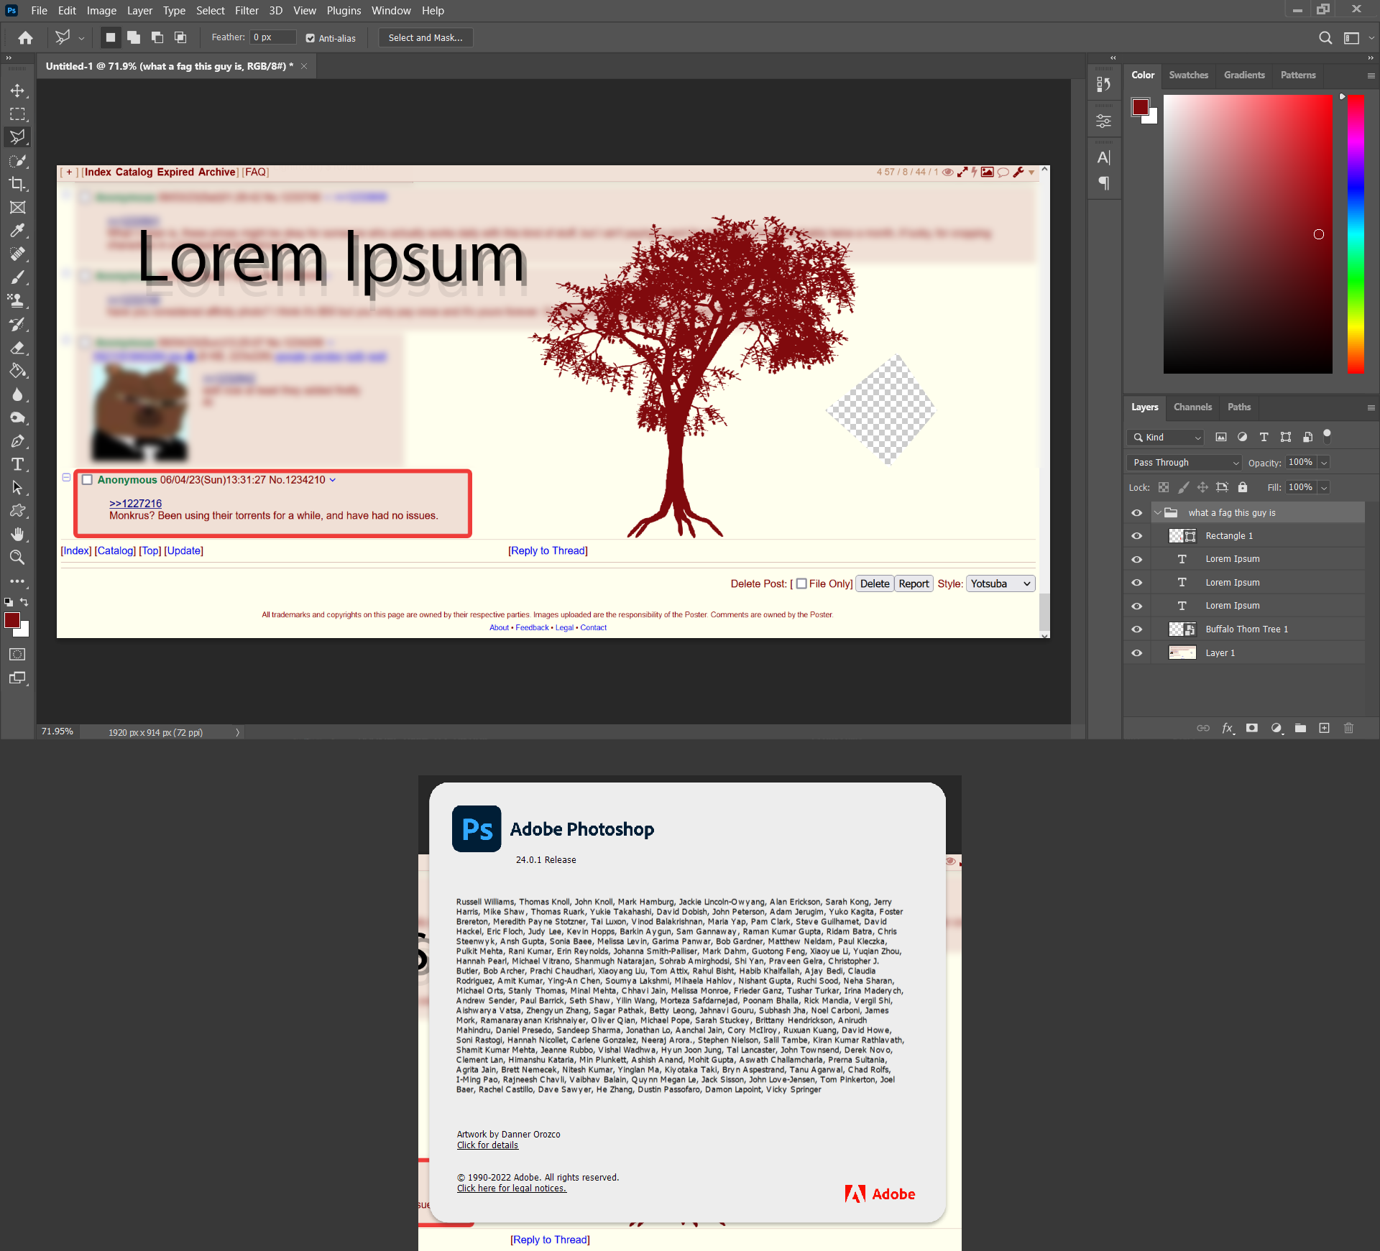
Task: Select the Rectangular Marquee tool
Action: pyautogui.click(x=17, y=114)
